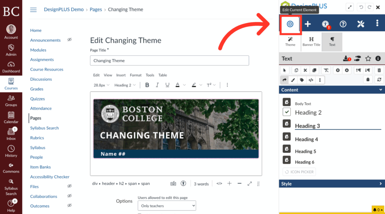Expand the Style section
Viewport: 385px width, 214px height.
(x=332, y=184)
